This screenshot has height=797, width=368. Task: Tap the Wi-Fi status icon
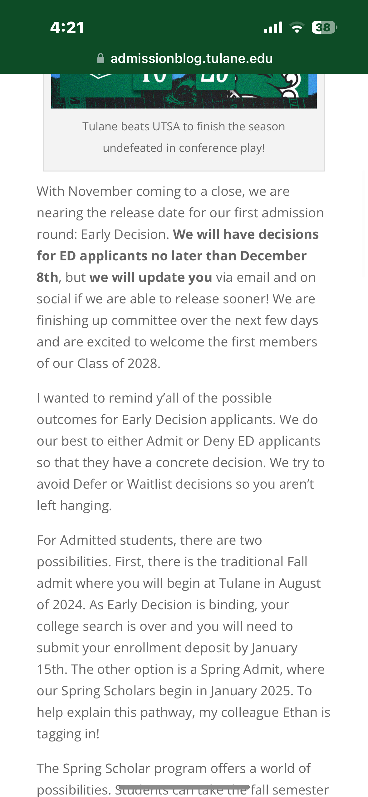coord(297,27)
